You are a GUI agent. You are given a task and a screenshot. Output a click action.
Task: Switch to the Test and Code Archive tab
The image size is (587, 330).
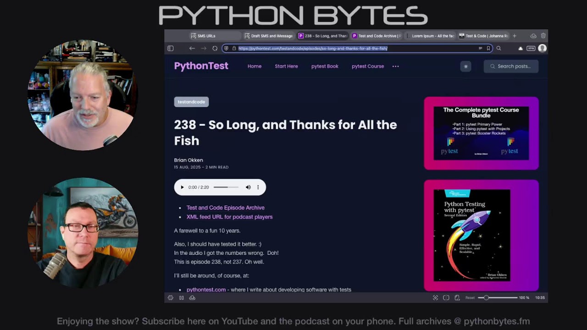tap(376, 36)
